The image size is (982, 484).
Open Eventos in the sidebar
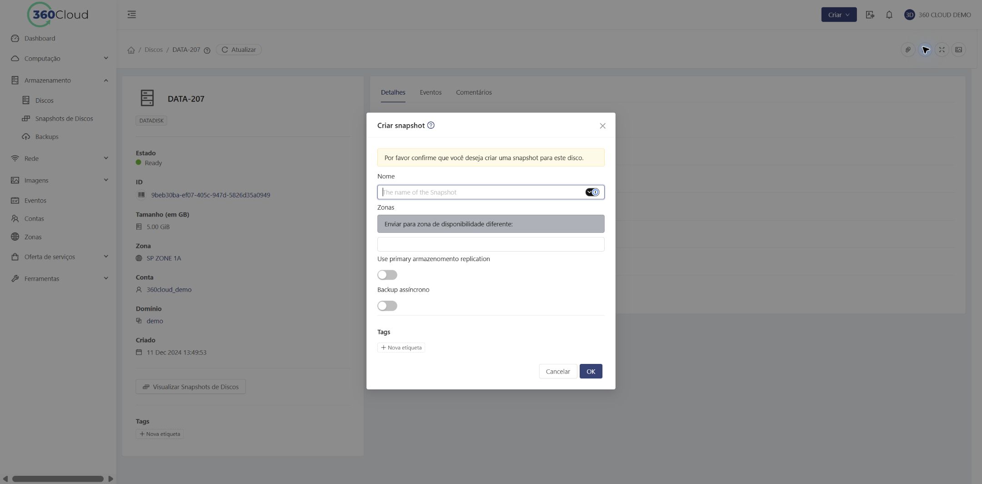coord(35,200)
